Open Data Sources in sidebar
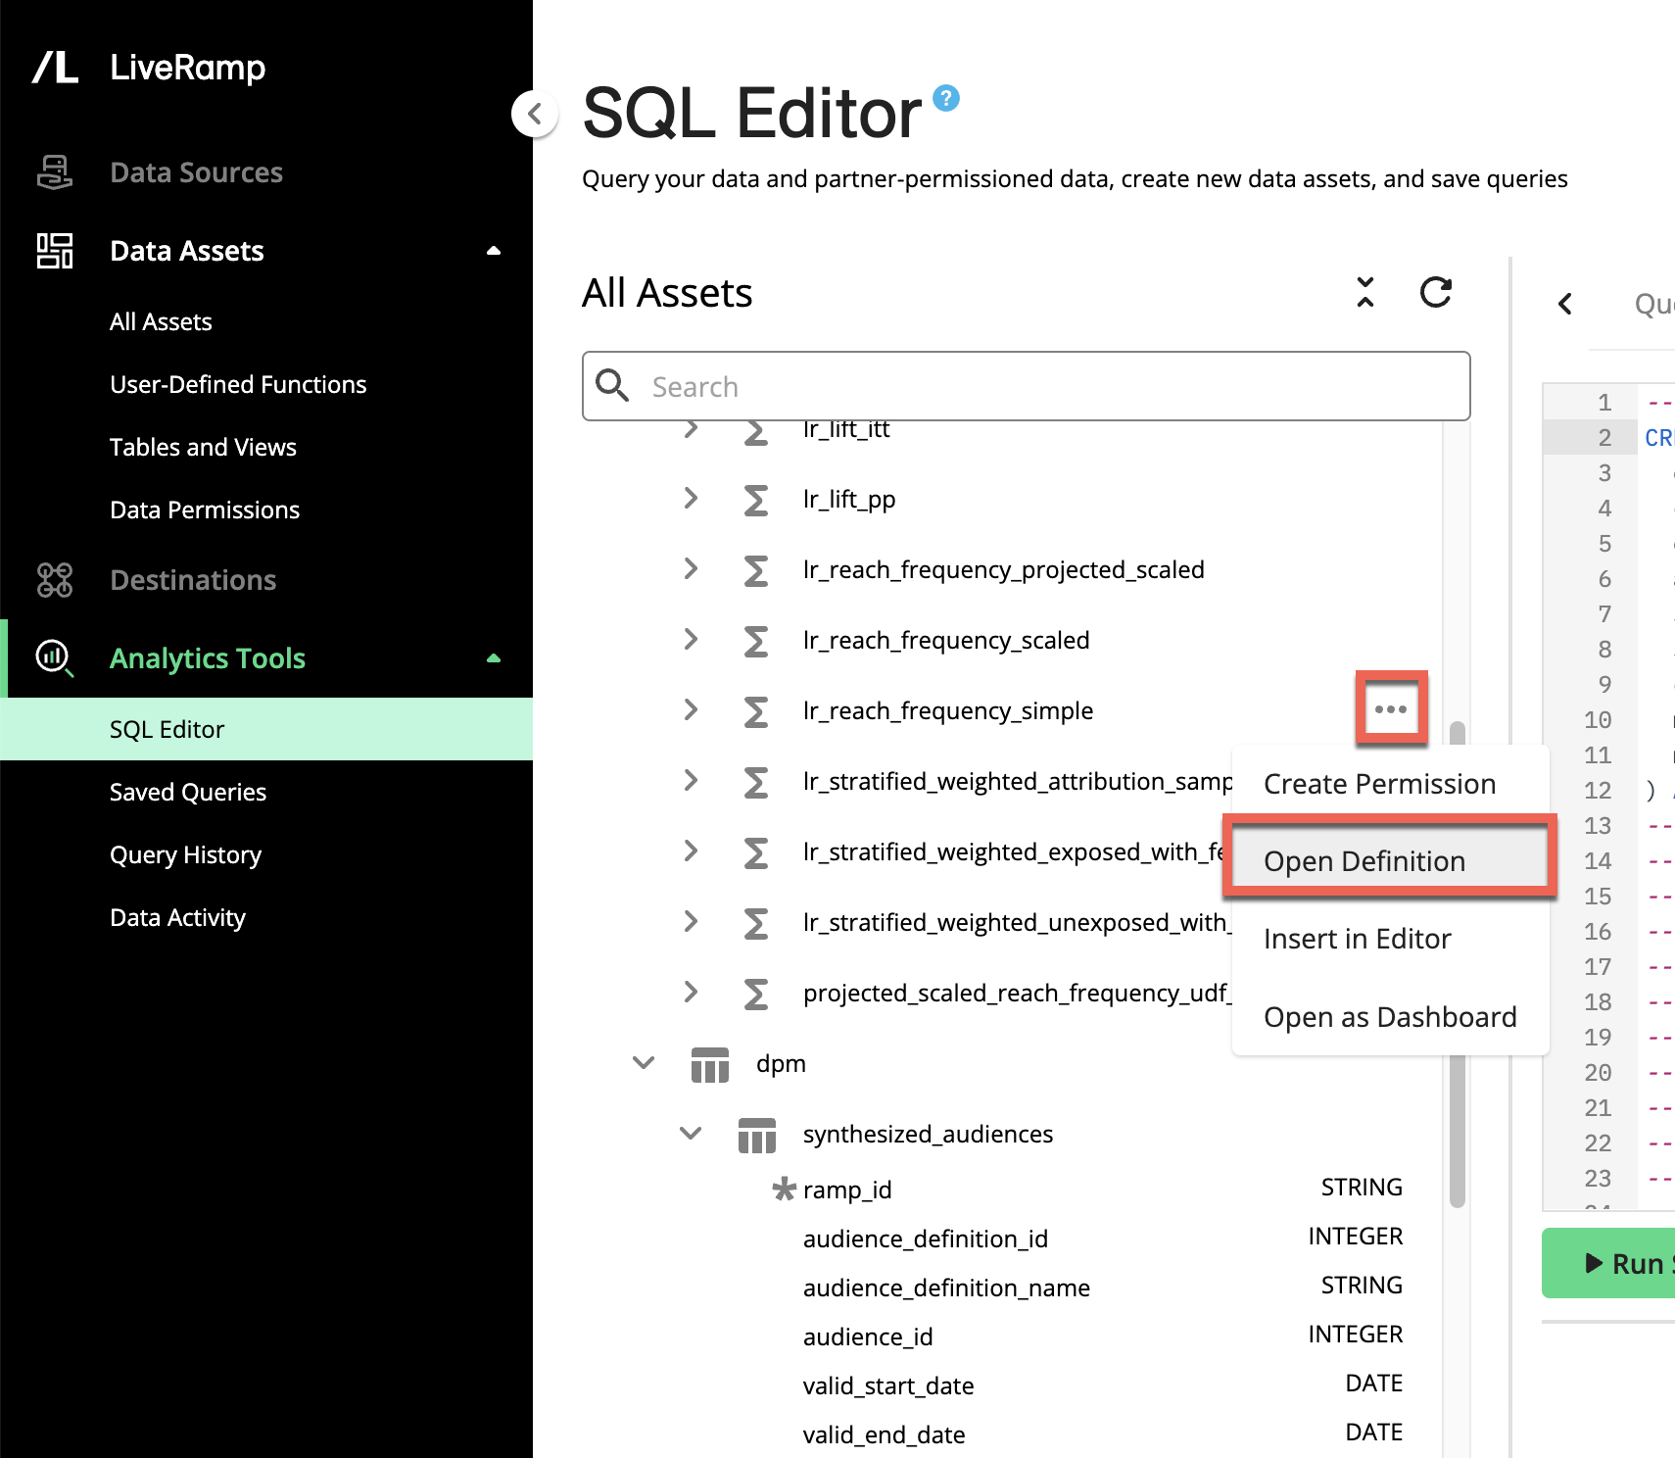Viewport: 1675px width, 1458px height. point(196,172)
